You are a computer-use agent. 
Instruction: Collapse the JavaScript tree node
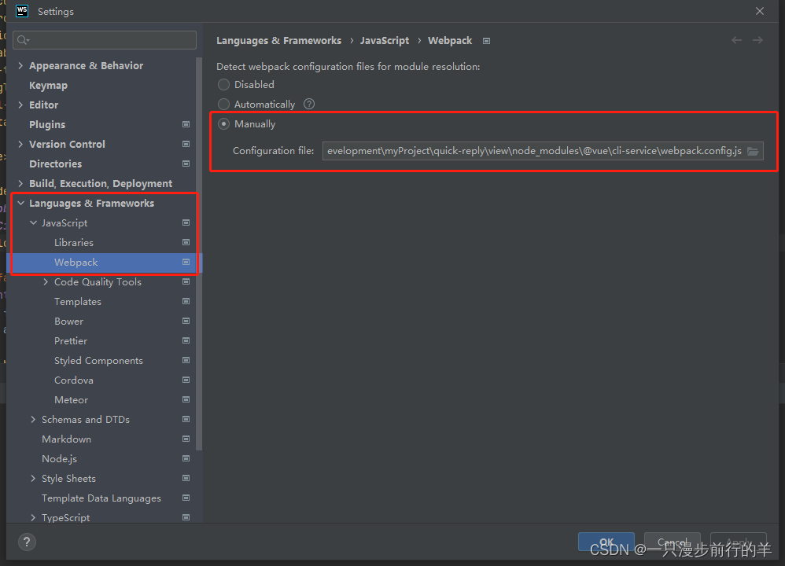point(33,222)
